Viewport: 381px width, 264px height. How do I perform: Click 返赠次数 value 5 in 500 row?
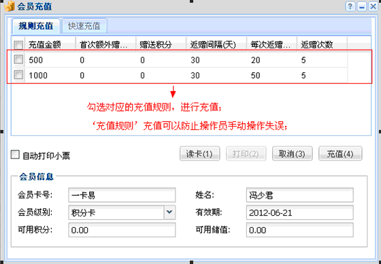click(x=303, y=60)
